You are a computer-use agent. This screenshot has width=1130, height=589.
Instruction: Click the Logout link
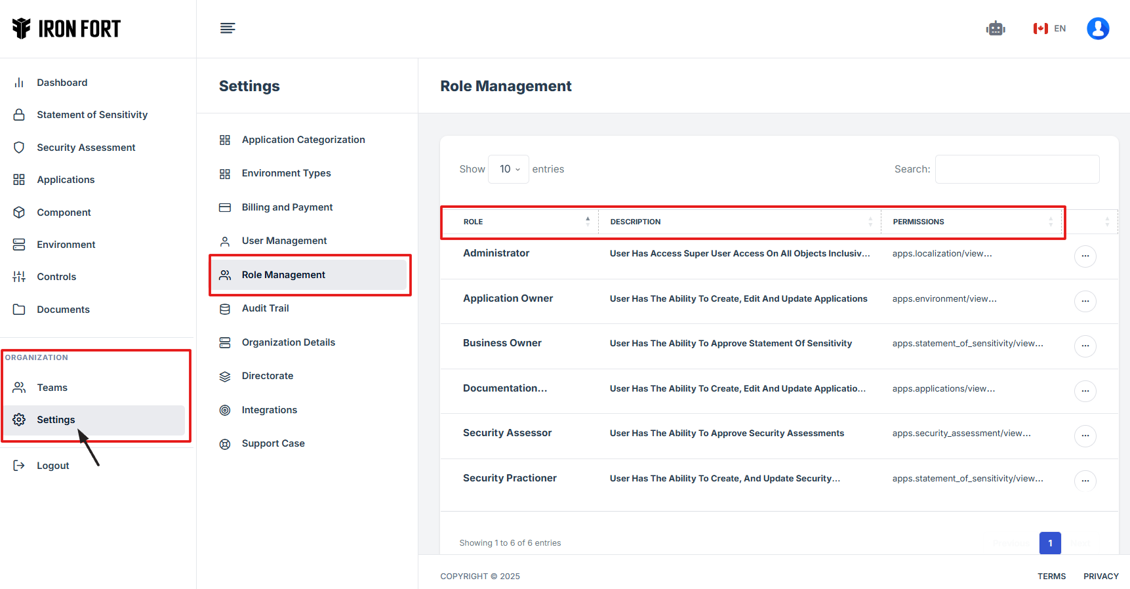pos(52,466)
